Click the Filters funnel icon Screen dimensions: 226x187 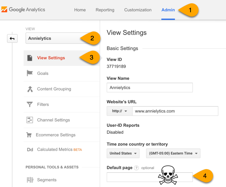[x=30, y=104]
